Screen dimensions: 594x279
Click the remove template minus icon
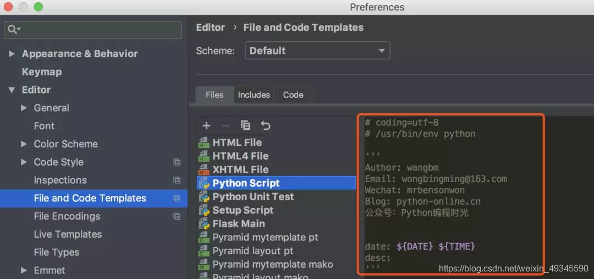tap(226, 125)
